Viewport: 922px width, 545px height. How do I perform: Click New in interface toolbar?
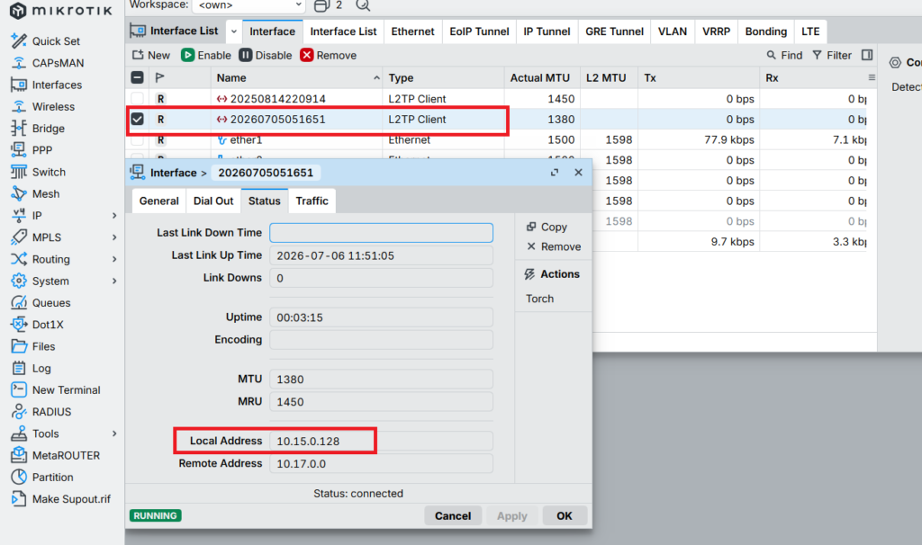pos(151,55)
